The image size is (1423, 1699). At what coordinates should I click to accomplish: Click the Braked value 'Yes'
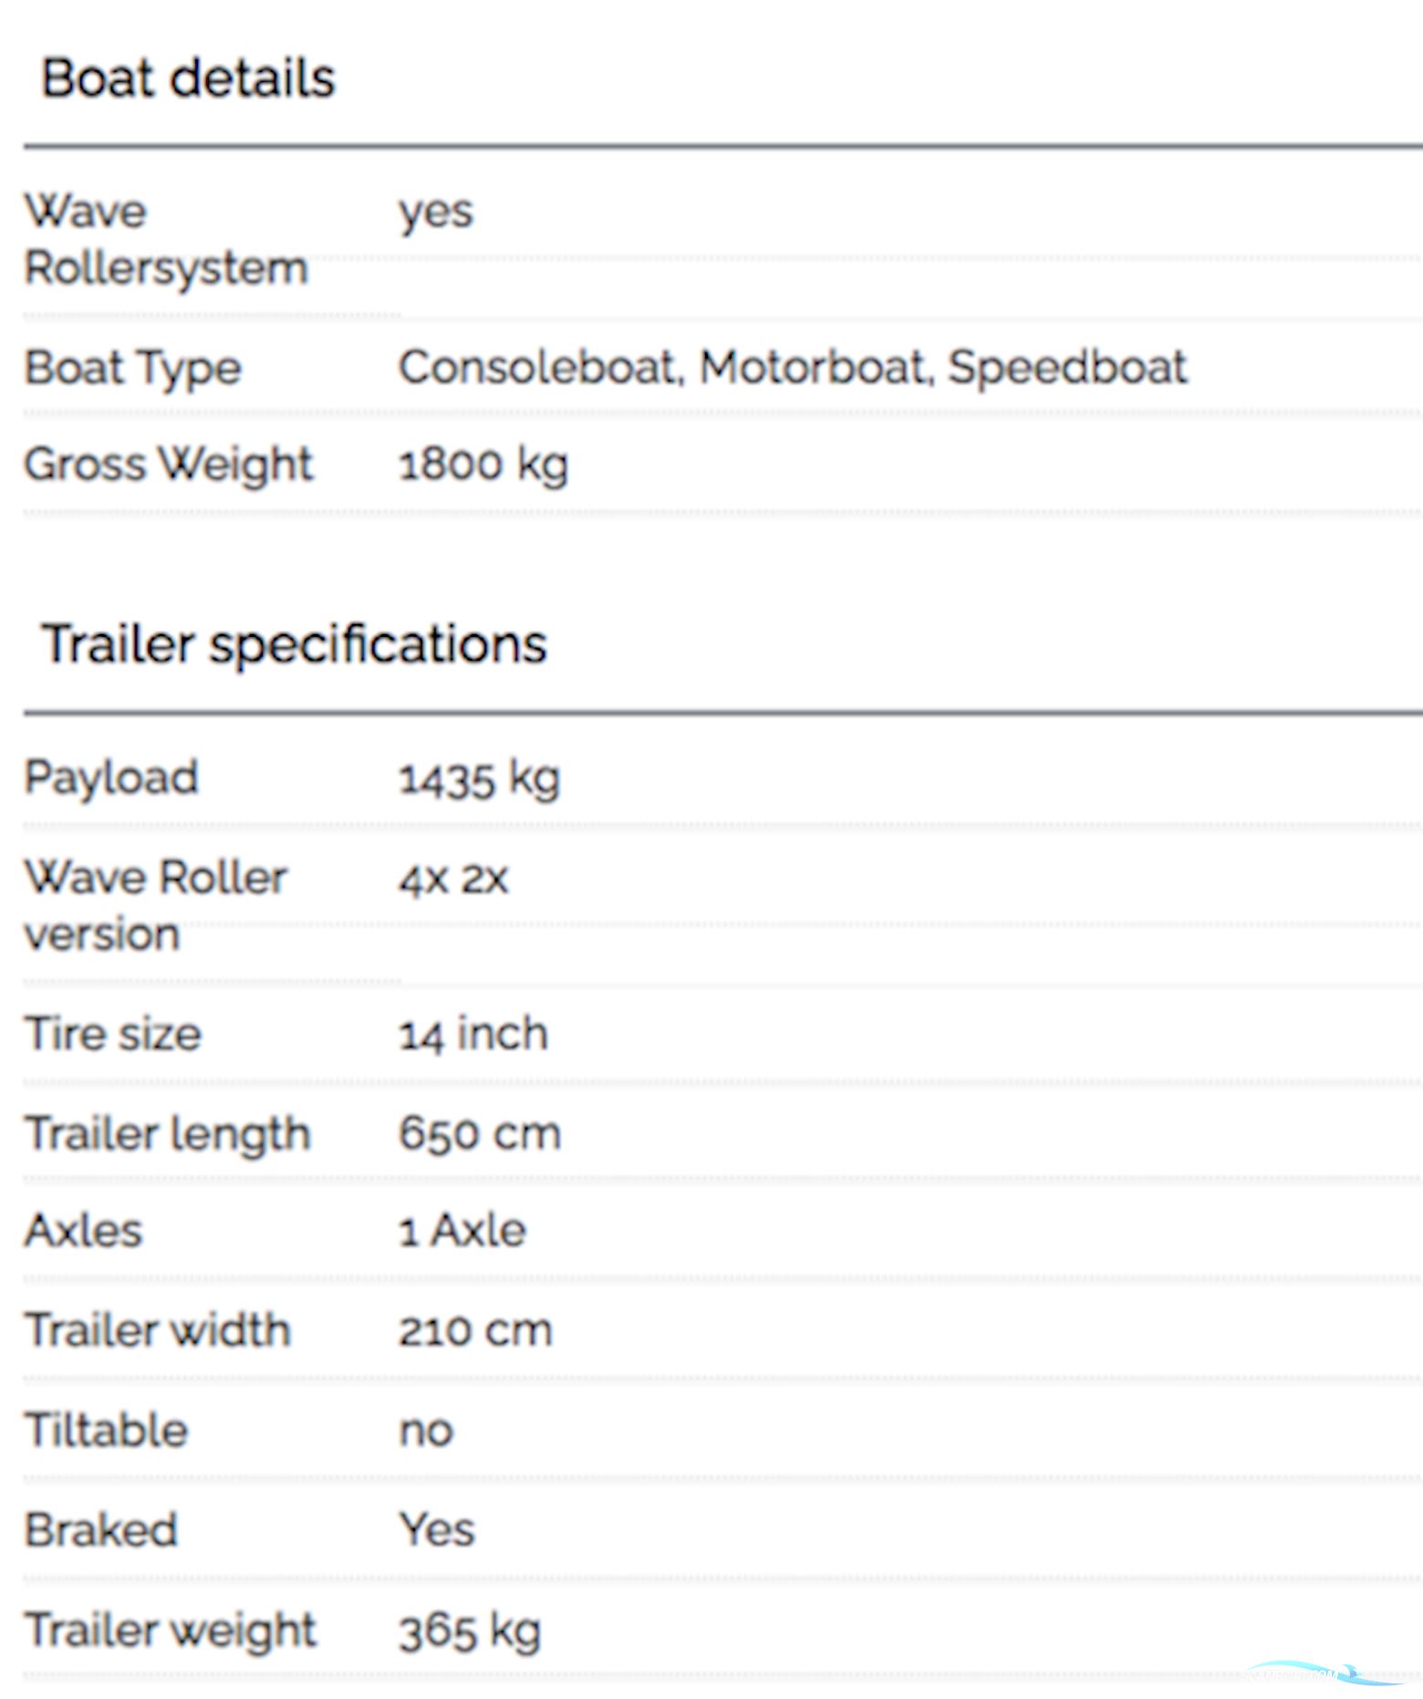tap(437, 1529)
